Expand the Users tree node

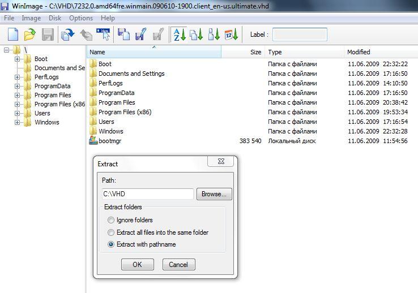click(18, 113)
